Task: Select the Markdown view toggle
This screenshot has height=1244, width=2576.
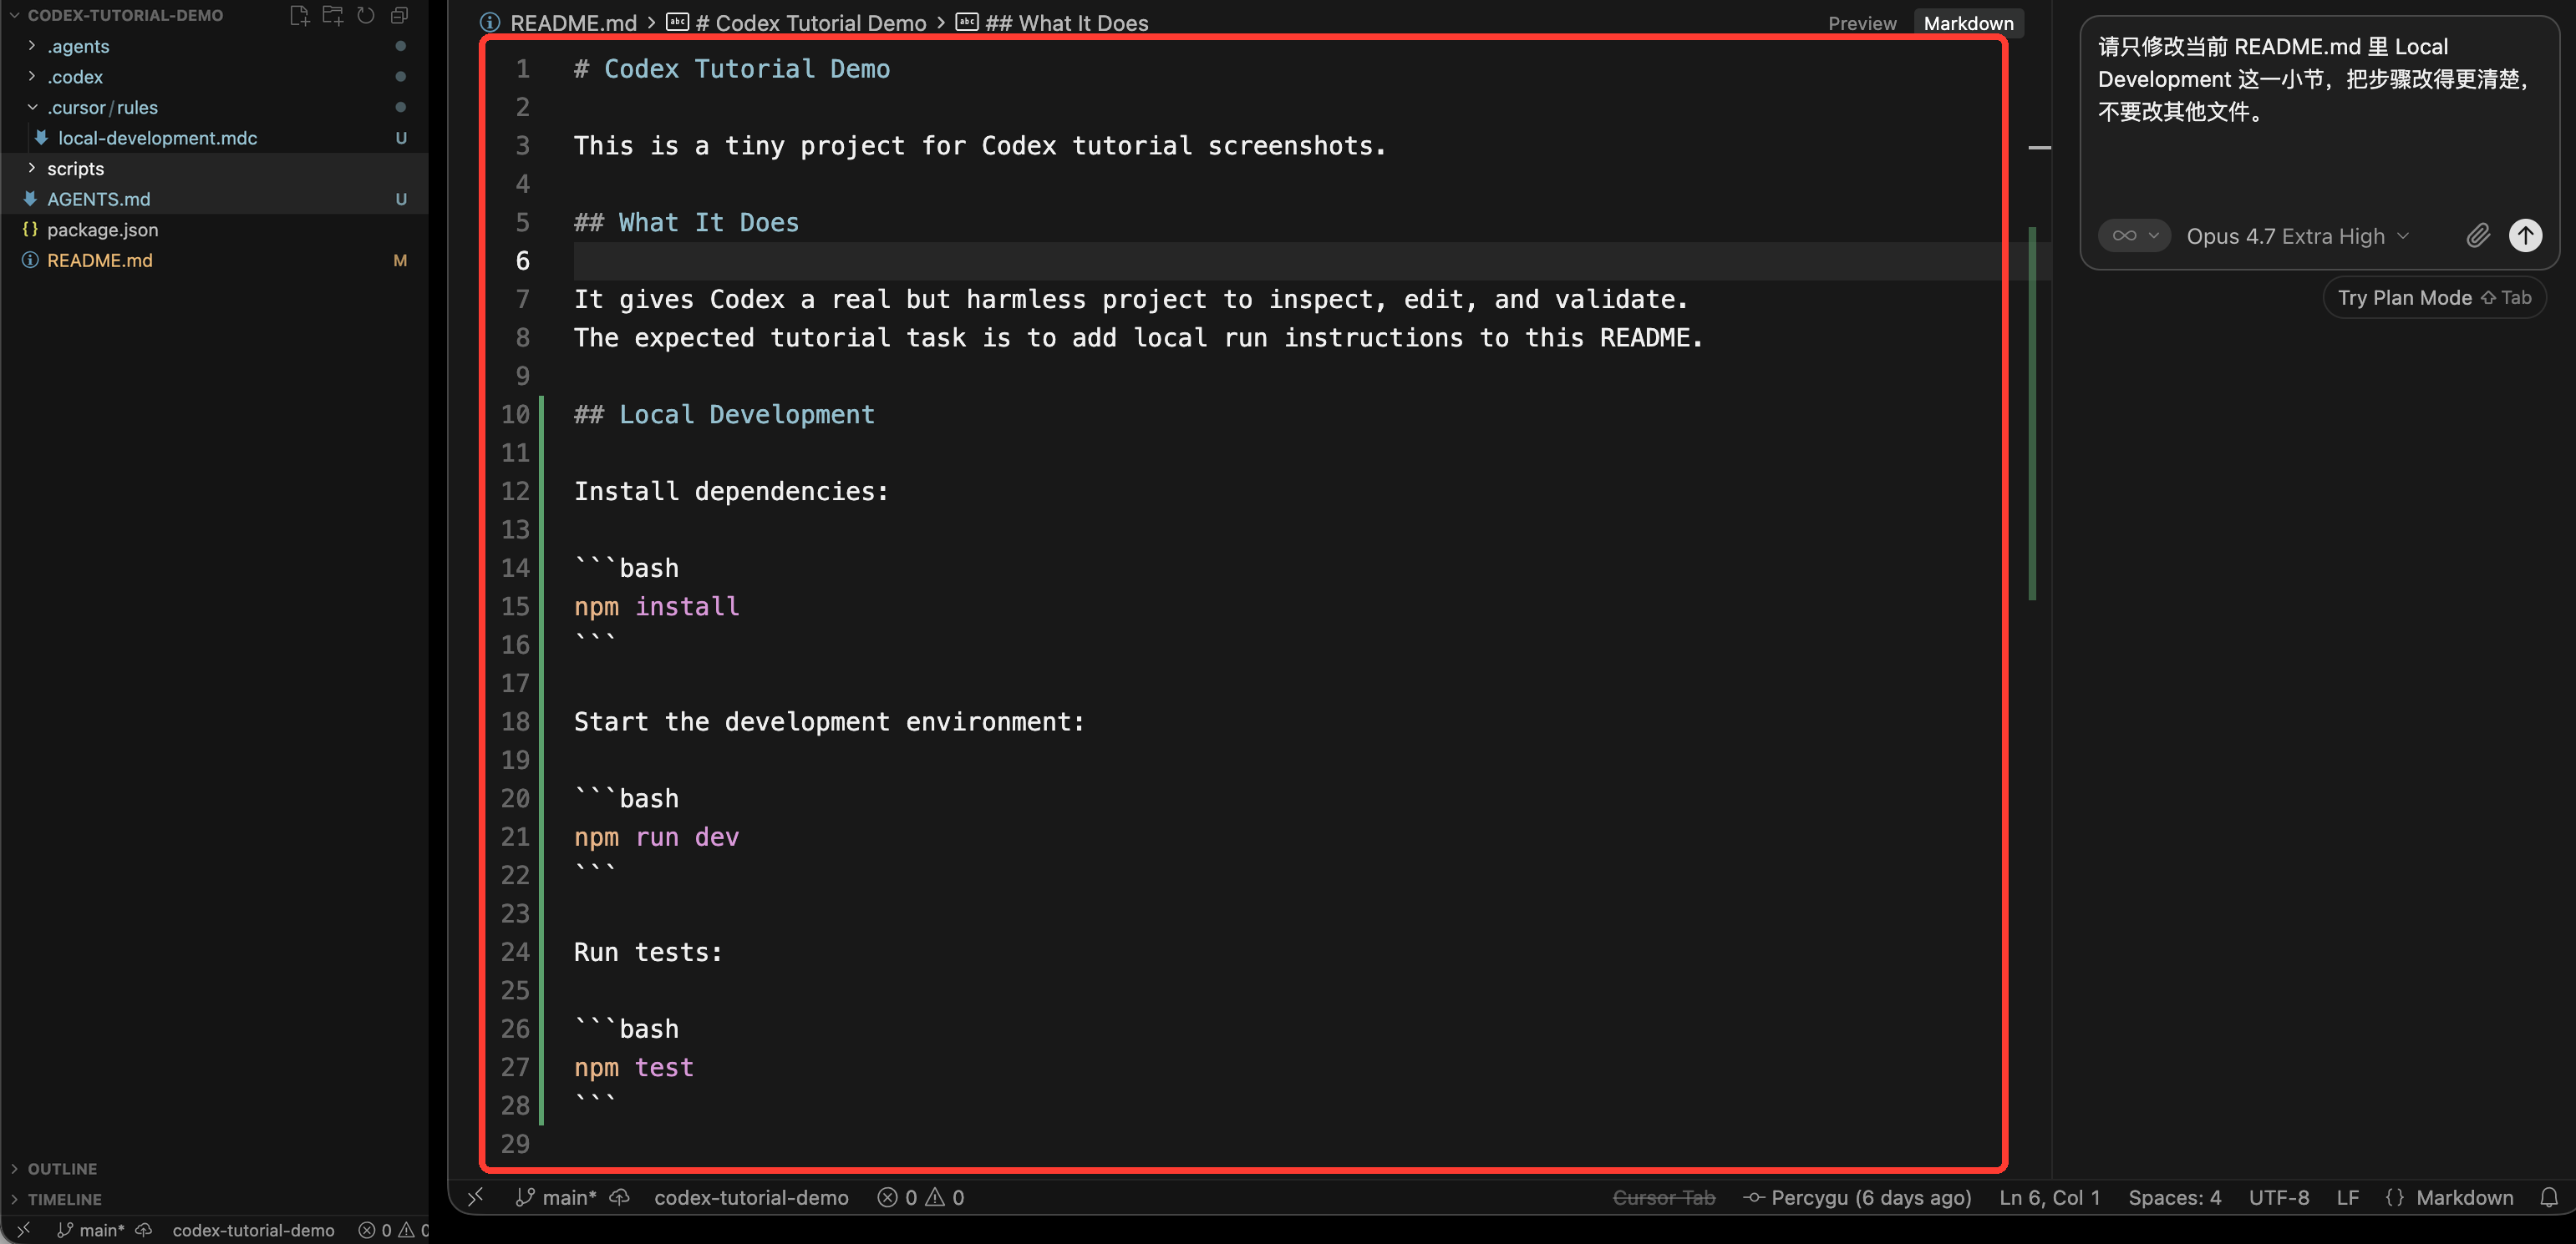Action: 1968,23
